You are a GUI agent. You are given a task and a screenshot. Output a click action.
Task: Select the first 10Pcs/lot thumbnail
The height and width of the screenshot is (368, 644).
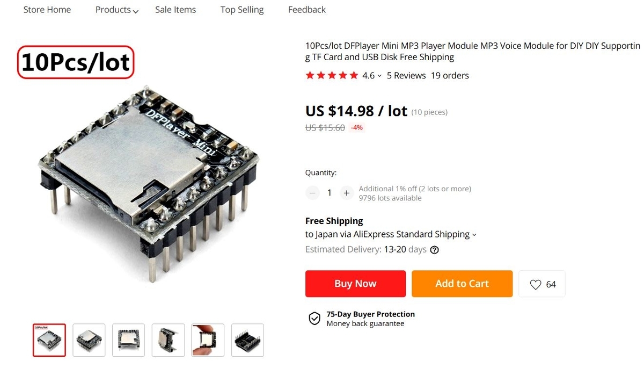[49, 340]
